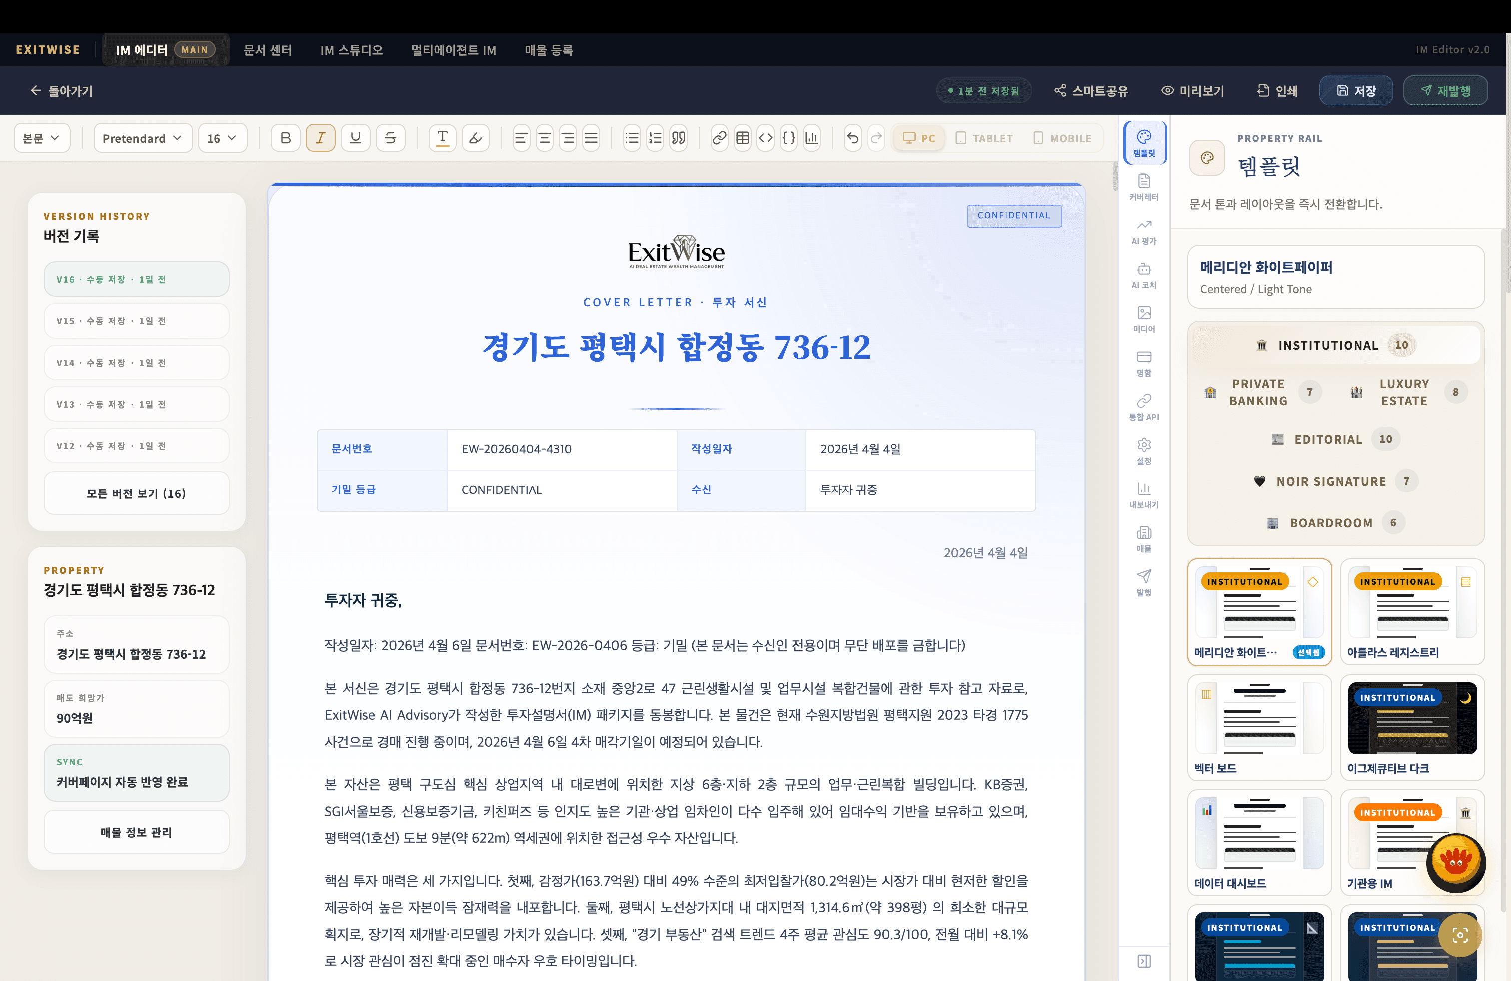Click 모든 버전 보기 to see all versions
The height and width of the screenshot is (981, 1511).
(136, 493)
